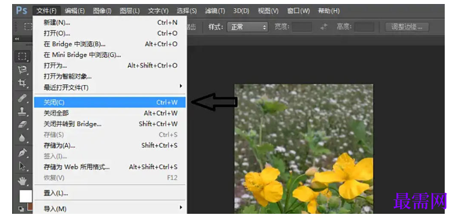
Task: Choose 关闭(C) menu item
Action: tap(110, 102)
